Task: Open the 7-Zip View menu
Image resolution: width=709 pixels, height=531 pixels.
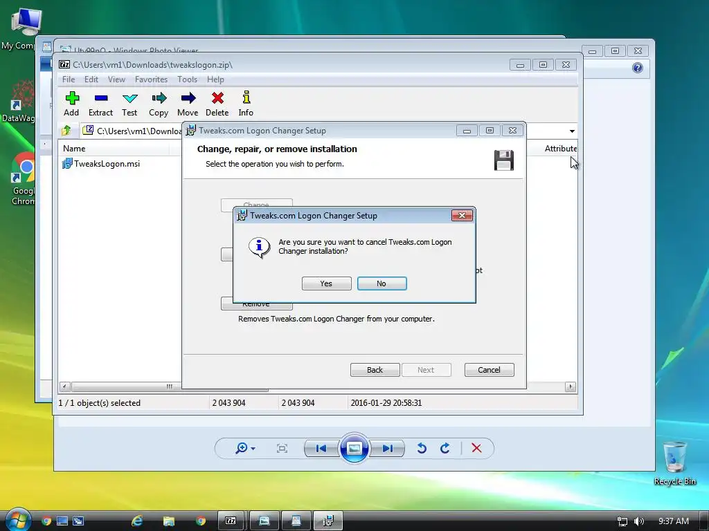Action: (x=116, y=80)
